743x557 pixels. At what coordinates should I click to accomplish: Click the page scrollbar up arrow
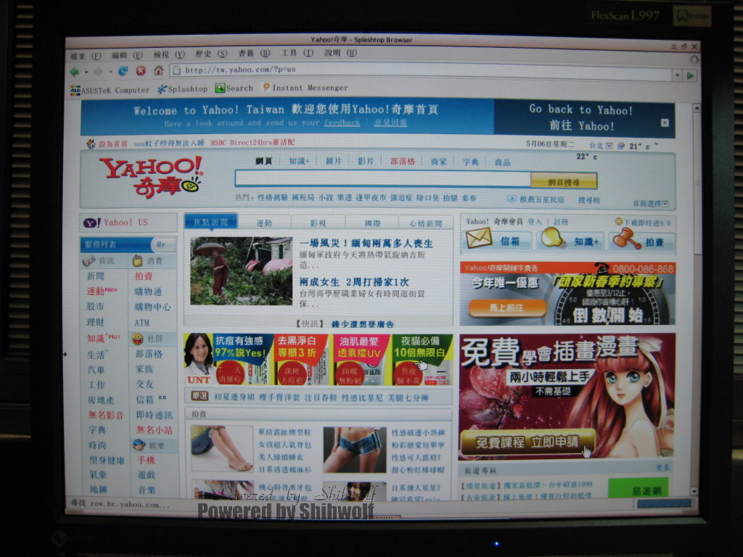(x=697, y=108)
